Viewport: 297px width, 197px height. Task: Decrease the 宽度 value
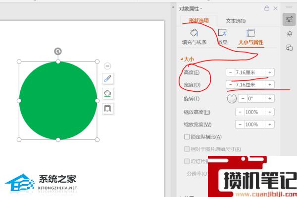tap(230, 85)
